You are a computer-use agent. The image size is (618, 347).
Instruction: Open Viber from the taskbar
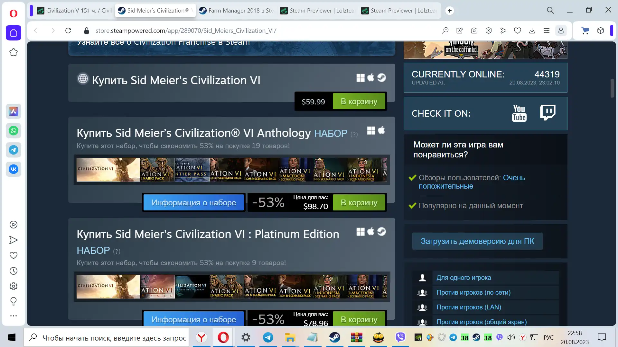(400, 337)
